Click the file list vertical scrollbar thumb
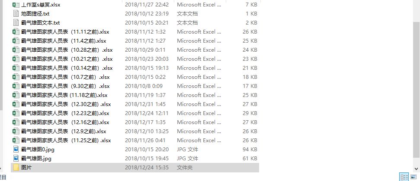 click(x=416, y=90)
